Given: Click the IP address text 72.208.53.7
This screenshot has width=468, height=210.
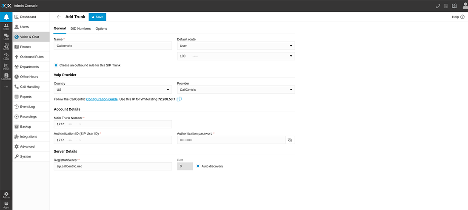Looking at the screenshot, I should point(166,99).
